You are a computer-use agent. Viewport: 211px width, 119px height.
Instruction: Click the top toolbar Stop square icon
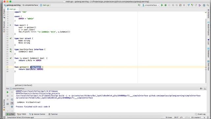pyautogui.click(x=184, y=5)
